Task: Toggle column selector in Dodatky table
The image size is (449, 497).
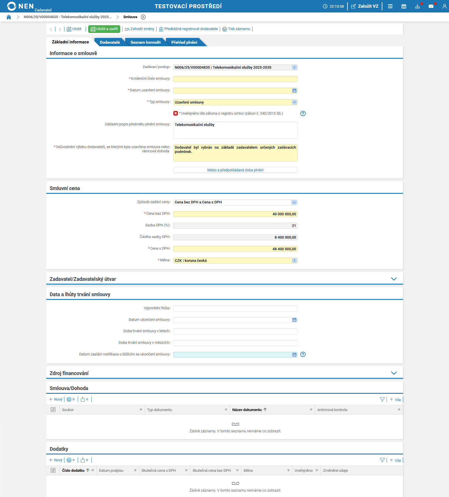Action: pyautogui.click(x=53, y=470)
